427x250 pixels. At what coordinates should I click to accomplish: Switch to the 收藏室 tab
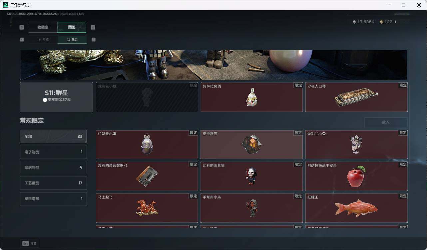43,27
